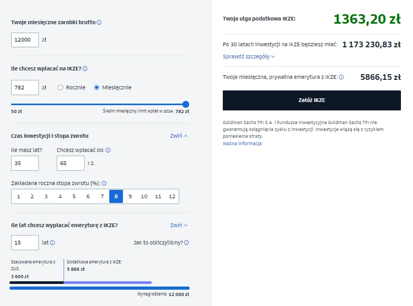Click info icon next to 'lat' payout field

(52, 243)
